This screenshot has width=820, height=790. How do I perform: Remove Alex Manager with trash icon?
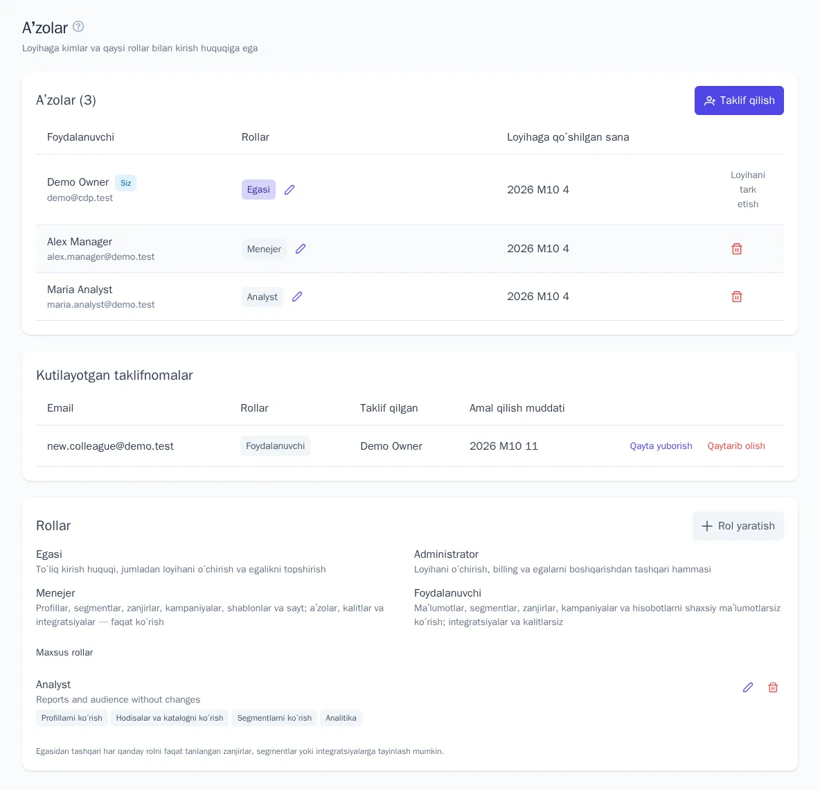pyautogui.click(x=736, y=249)
